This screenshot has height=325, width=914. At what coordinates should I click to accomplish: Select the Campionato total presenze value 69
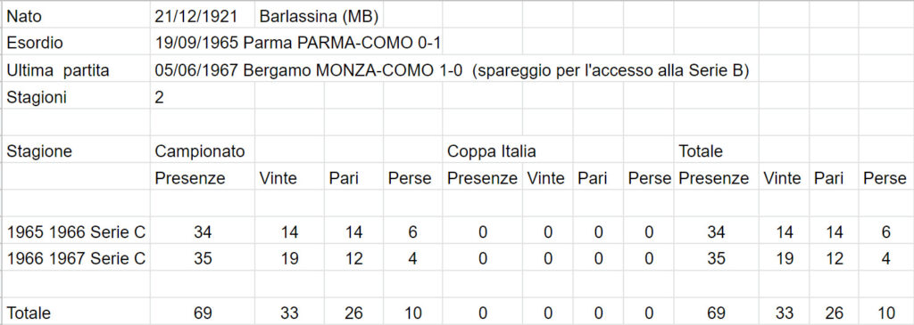203,313
